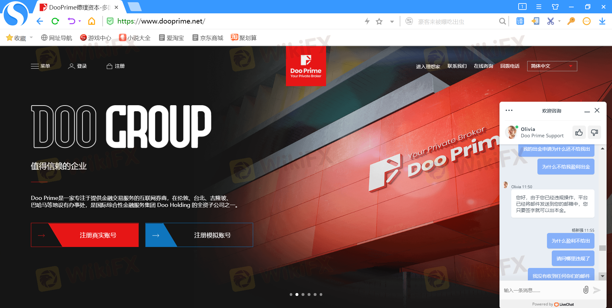Open the 游戏中心 bookmark

click(96, 38)
